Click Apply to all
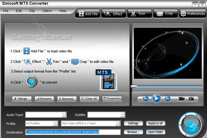The image size is (207, 138). click(156, 124)
